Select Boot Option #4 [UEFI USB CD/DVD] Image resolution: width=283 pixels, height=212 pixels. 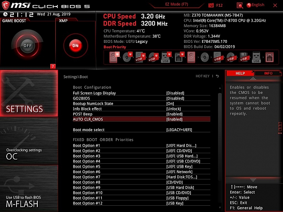pos(141,161)
